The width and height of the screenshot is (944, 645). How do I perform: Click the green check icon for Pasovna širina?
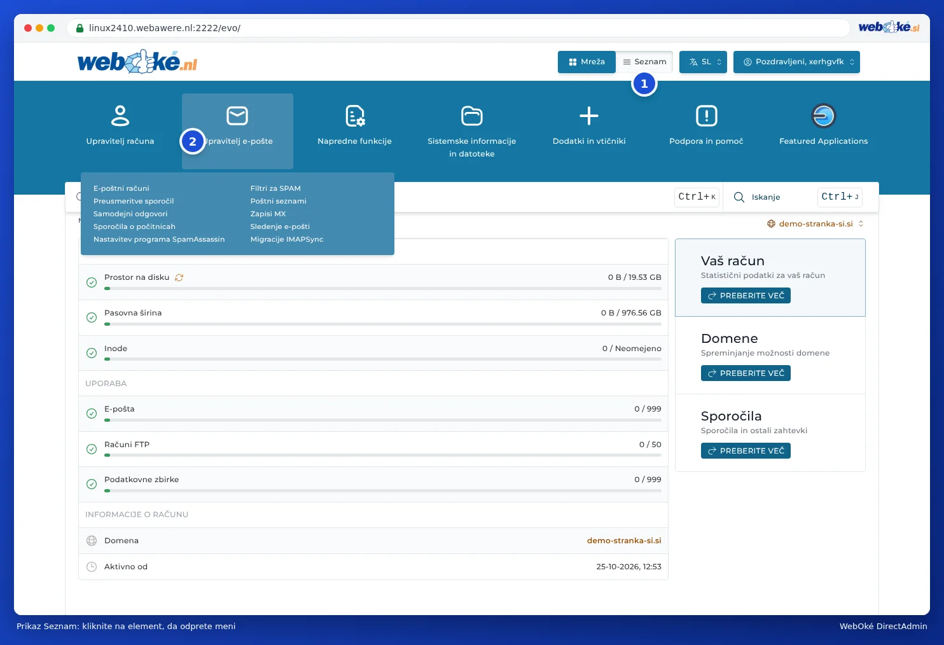click(92, 317)
